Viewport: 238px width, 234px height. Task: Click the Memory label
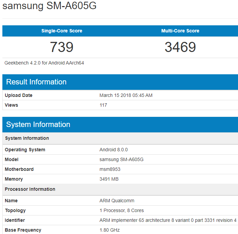[14, 179]
